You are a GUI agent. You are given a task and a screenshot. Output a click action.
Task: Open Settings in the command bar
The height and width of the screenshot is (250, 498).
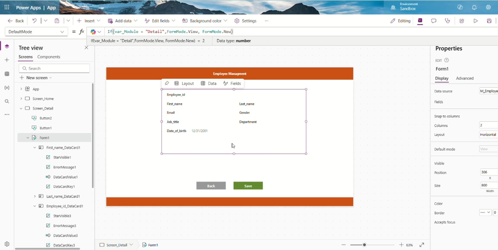click(x=245, y=20)
